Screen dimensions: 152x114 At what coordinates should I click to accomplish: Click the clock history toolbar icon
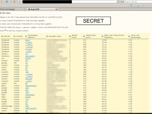134,5
